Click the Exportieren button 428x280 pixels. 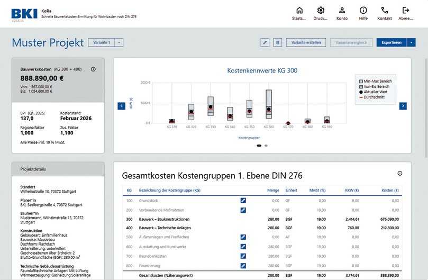click(x=391, y=43)
